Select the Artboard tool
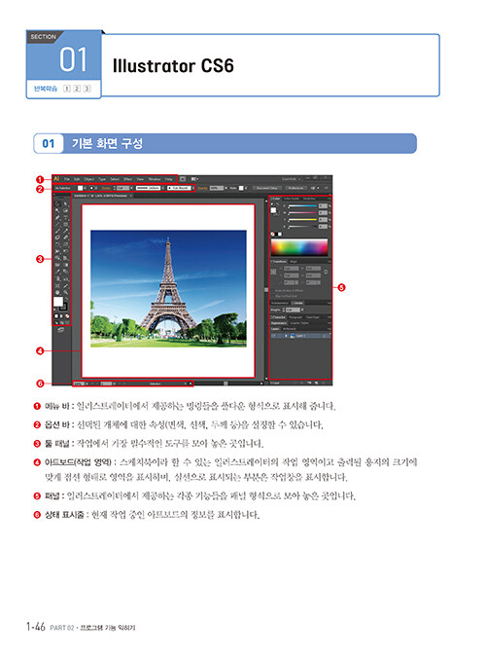 (57, 286)
